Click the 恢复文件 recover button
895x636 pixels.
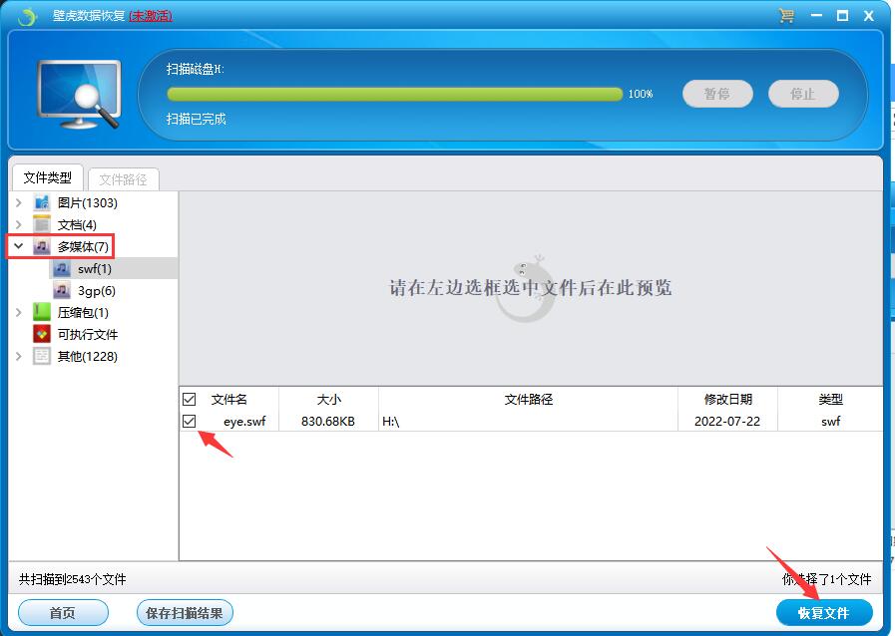[x=824, y=613]
